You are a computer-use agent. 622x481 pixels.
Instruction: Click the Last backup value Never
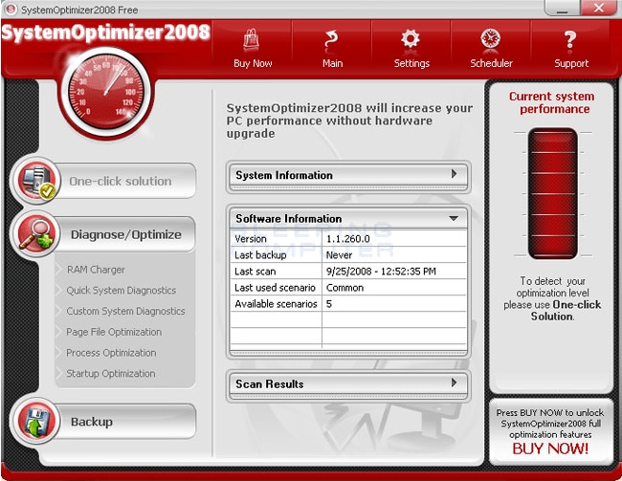(339, 255)
